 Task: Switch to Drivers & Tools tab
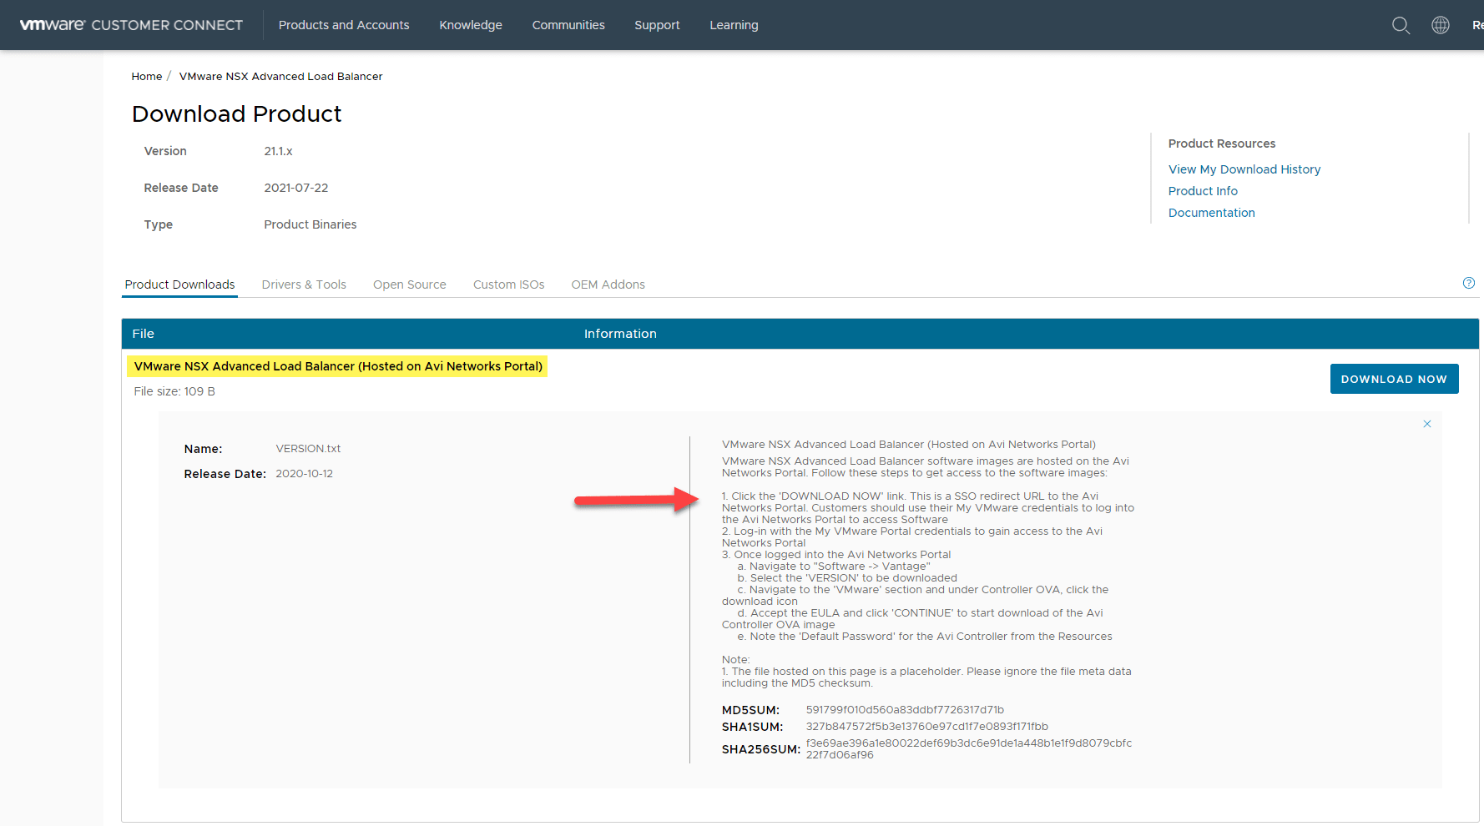pos(304,285)
